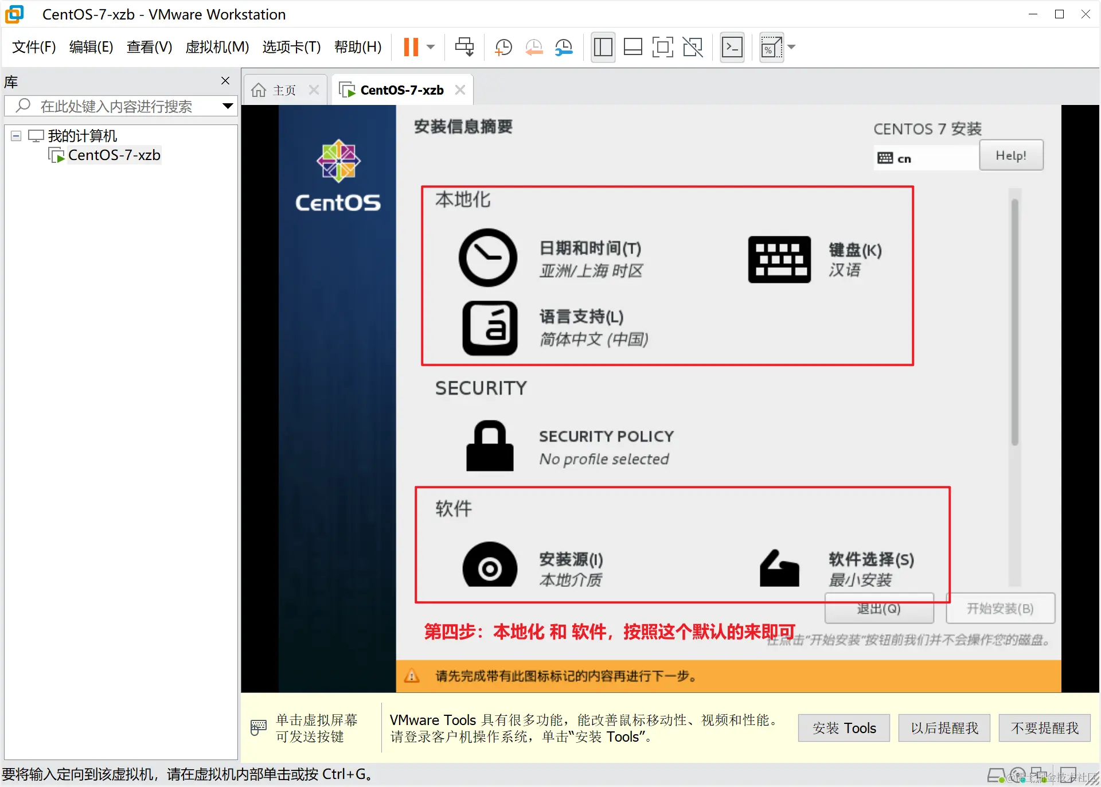Take a snapshot with the clock-plus icon
This screenshot has width=1101, height=787.
pyautogui.click(x=503, y=47)
